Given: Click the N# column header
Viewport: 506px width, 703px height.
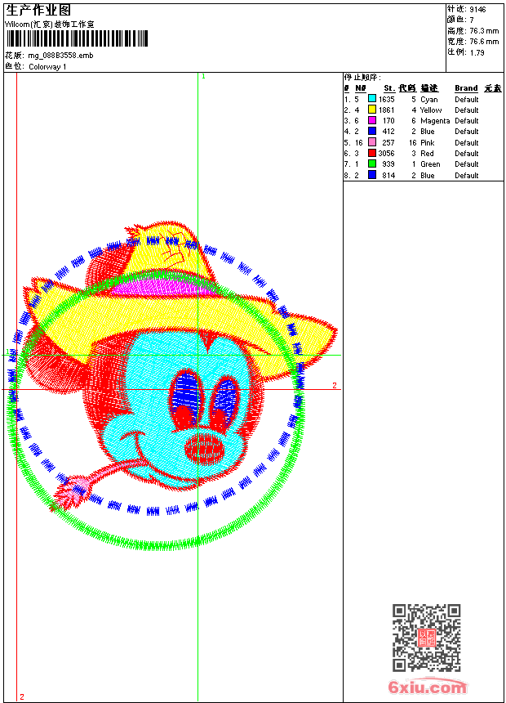Looking at the screenshot, I should (x=361, y=88).
